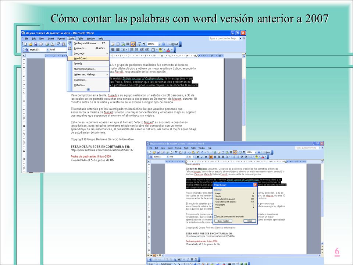Click Bullets list icon in upper window
The width and height of the screenshot is (353, 265).
point(137,50)
